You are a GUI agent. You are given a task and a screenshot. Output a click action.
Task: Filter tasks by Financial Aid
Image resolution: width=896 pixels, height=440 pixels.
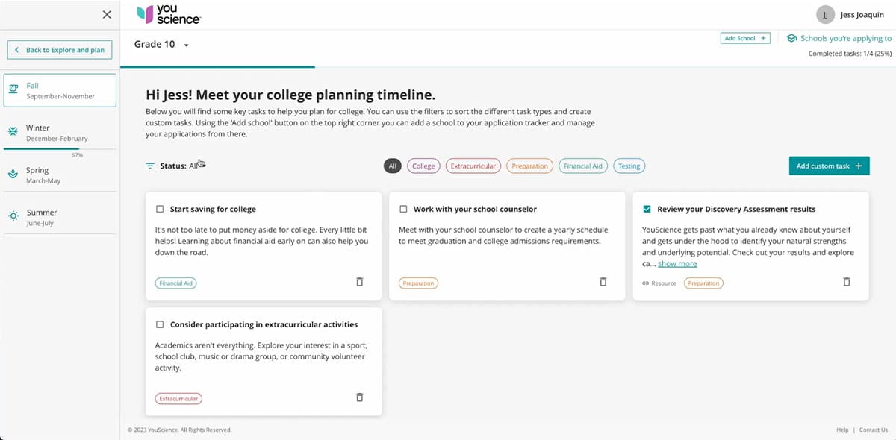point(582,166)
